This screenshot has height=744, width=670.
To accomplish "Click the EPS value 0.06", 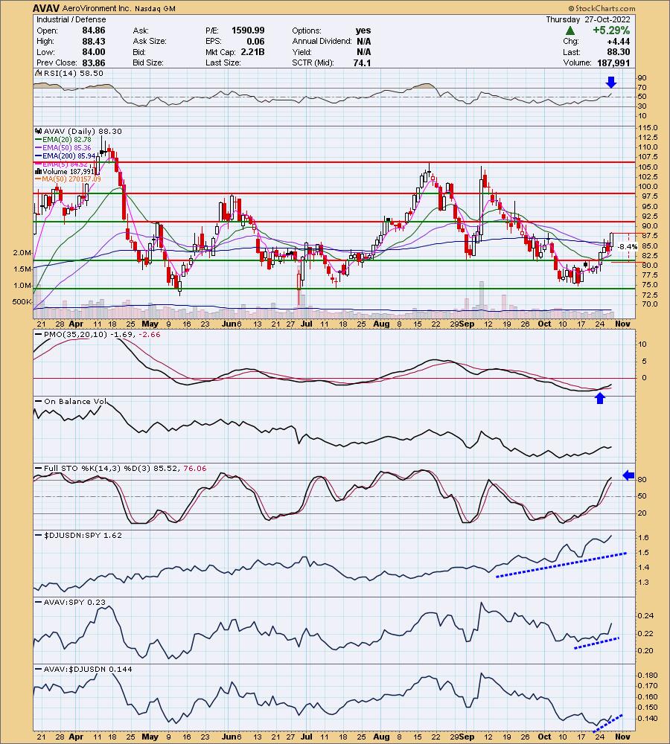I will tap(255, 41).
